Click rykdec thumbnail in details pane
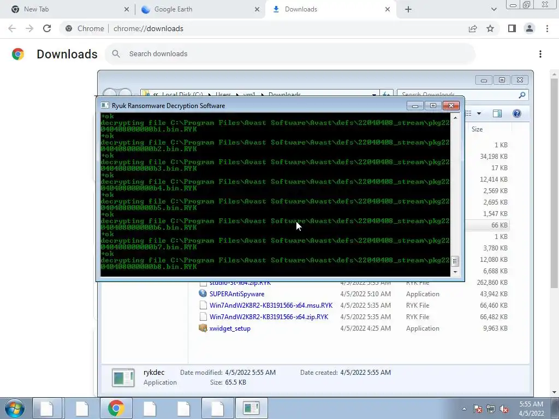 click(x=123, y=378)
